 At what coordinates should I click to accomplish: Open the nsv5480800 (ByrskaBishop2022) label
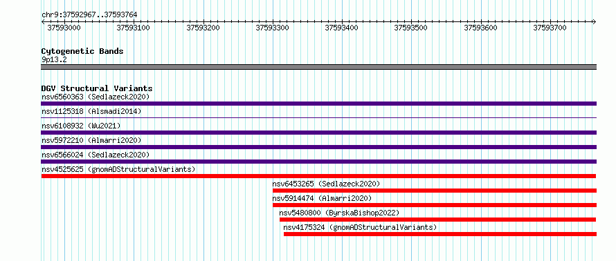pyautogui.click(x=339, y=213)
